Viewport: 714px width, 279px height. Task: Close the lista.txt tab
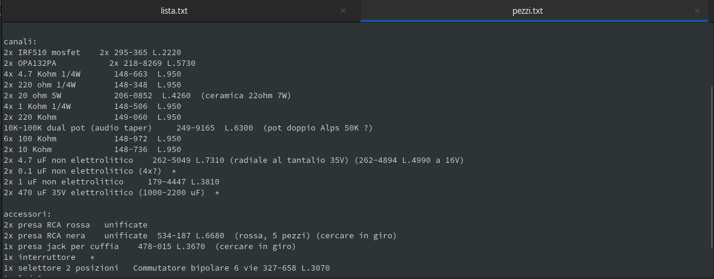(x=343, y=11)
